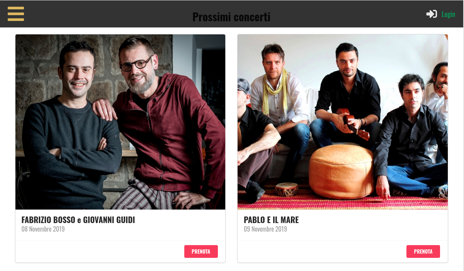This screenshot has height=271, width=464.
Task: Click the orange leather pouf in the band photo
Action: [x=341, y=171]
